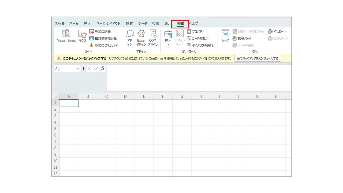
Task: Switch to the 校閲 tab
Action: coord(156,24)
